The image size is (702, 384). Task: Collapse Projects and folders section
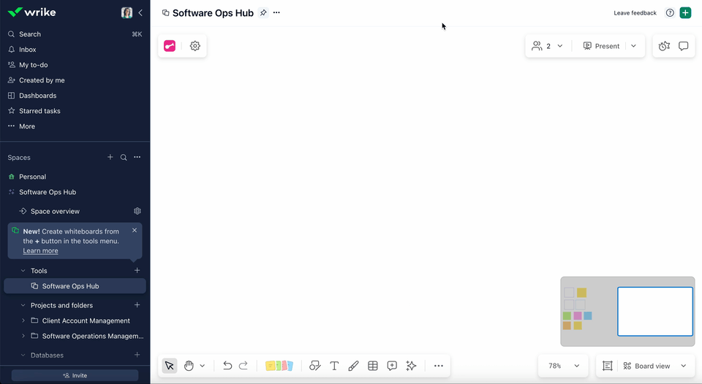(x=23, y=305)
